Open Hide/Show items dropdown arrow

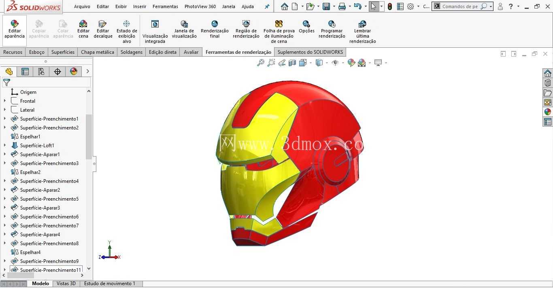tap(343, 63)
